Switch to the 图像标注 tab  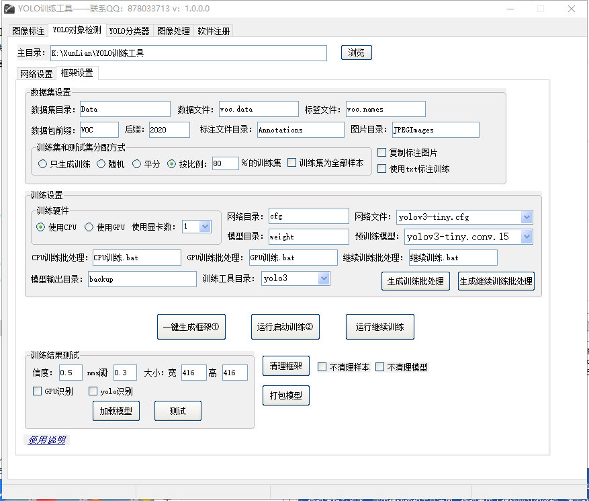coord(28,31)
